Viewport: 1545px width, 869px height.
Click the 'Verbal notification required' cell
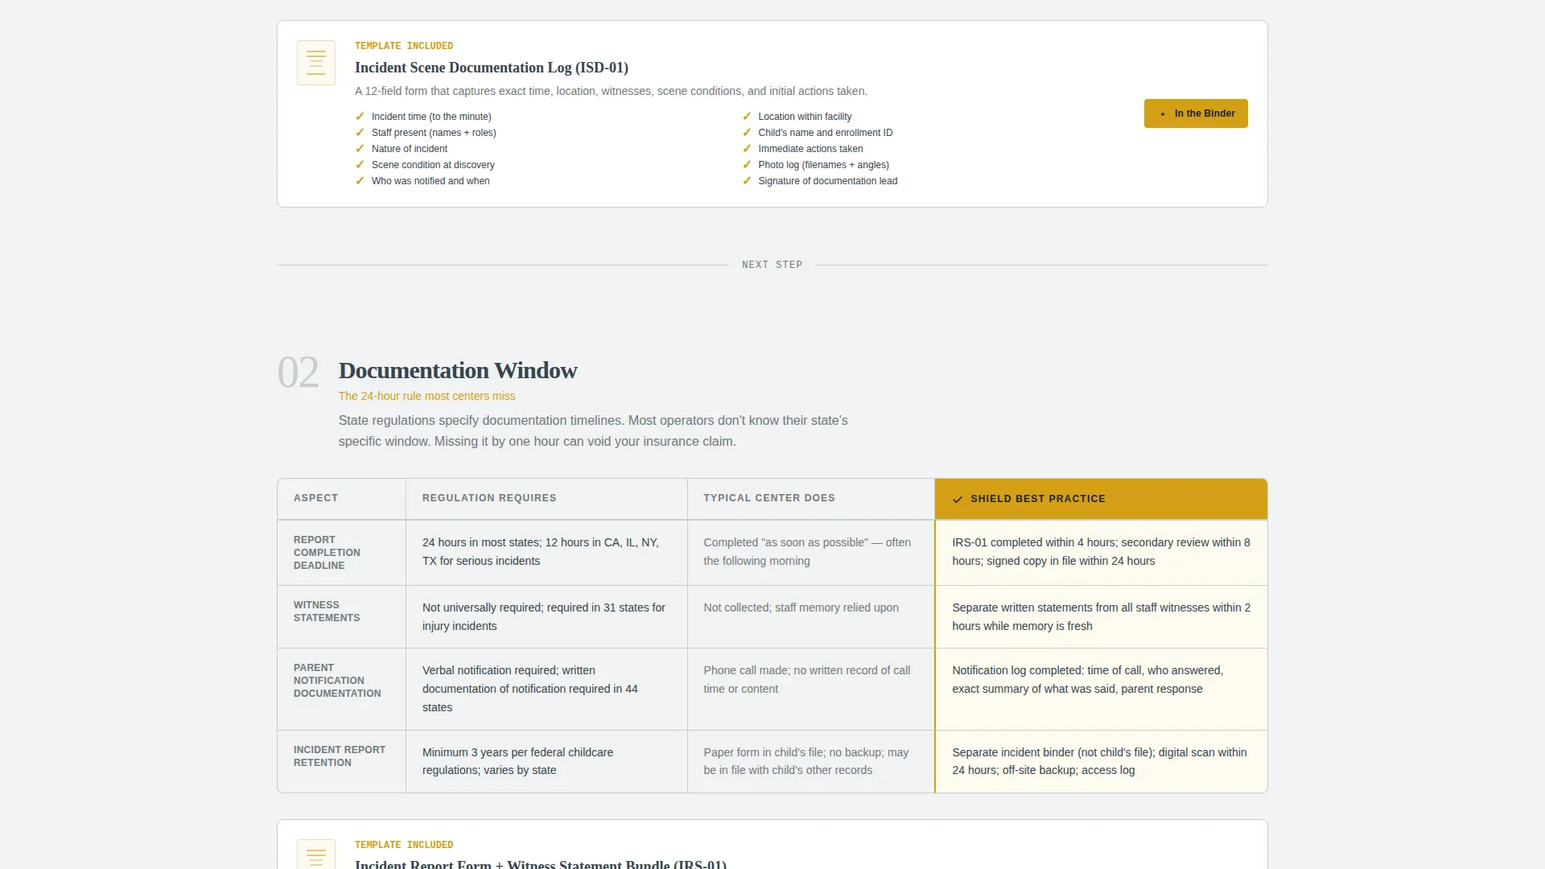(x=546, y=689)
